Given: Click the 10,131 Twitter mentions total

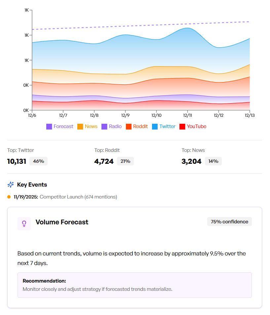Looking at the screenshot, I should point(17,161).
